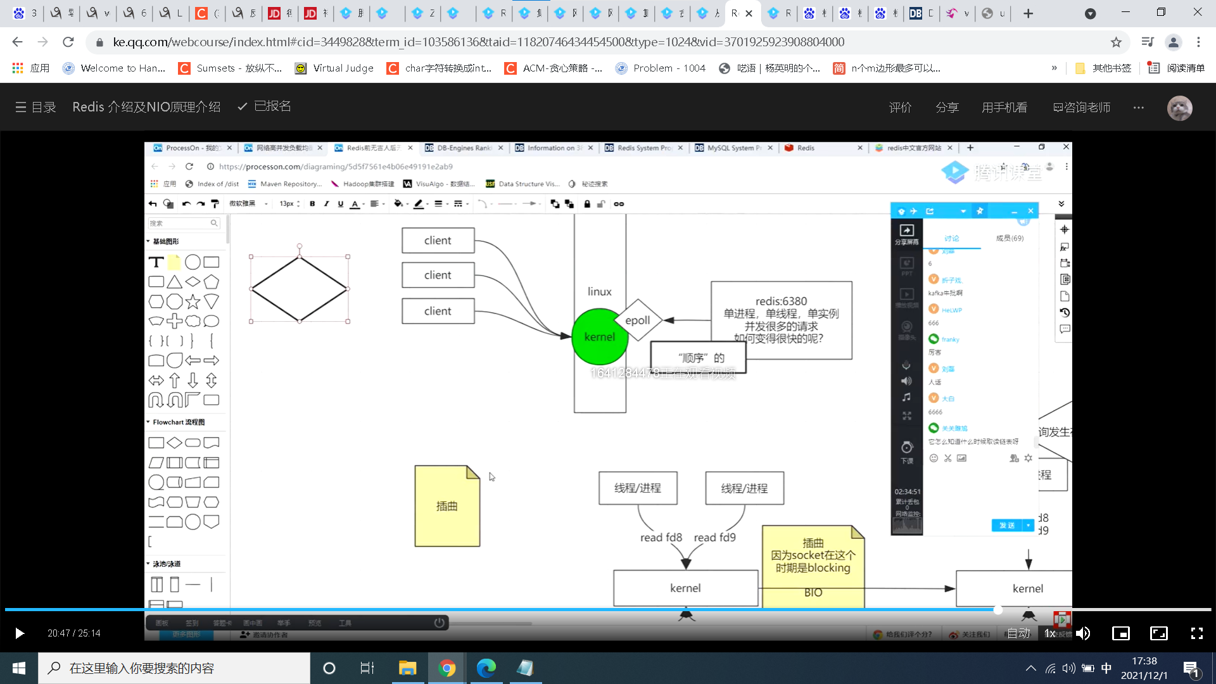1216x684 pixels.
Task: Open the n个m边形最多可以 bookmark
Action: click(x=887, y=68)
